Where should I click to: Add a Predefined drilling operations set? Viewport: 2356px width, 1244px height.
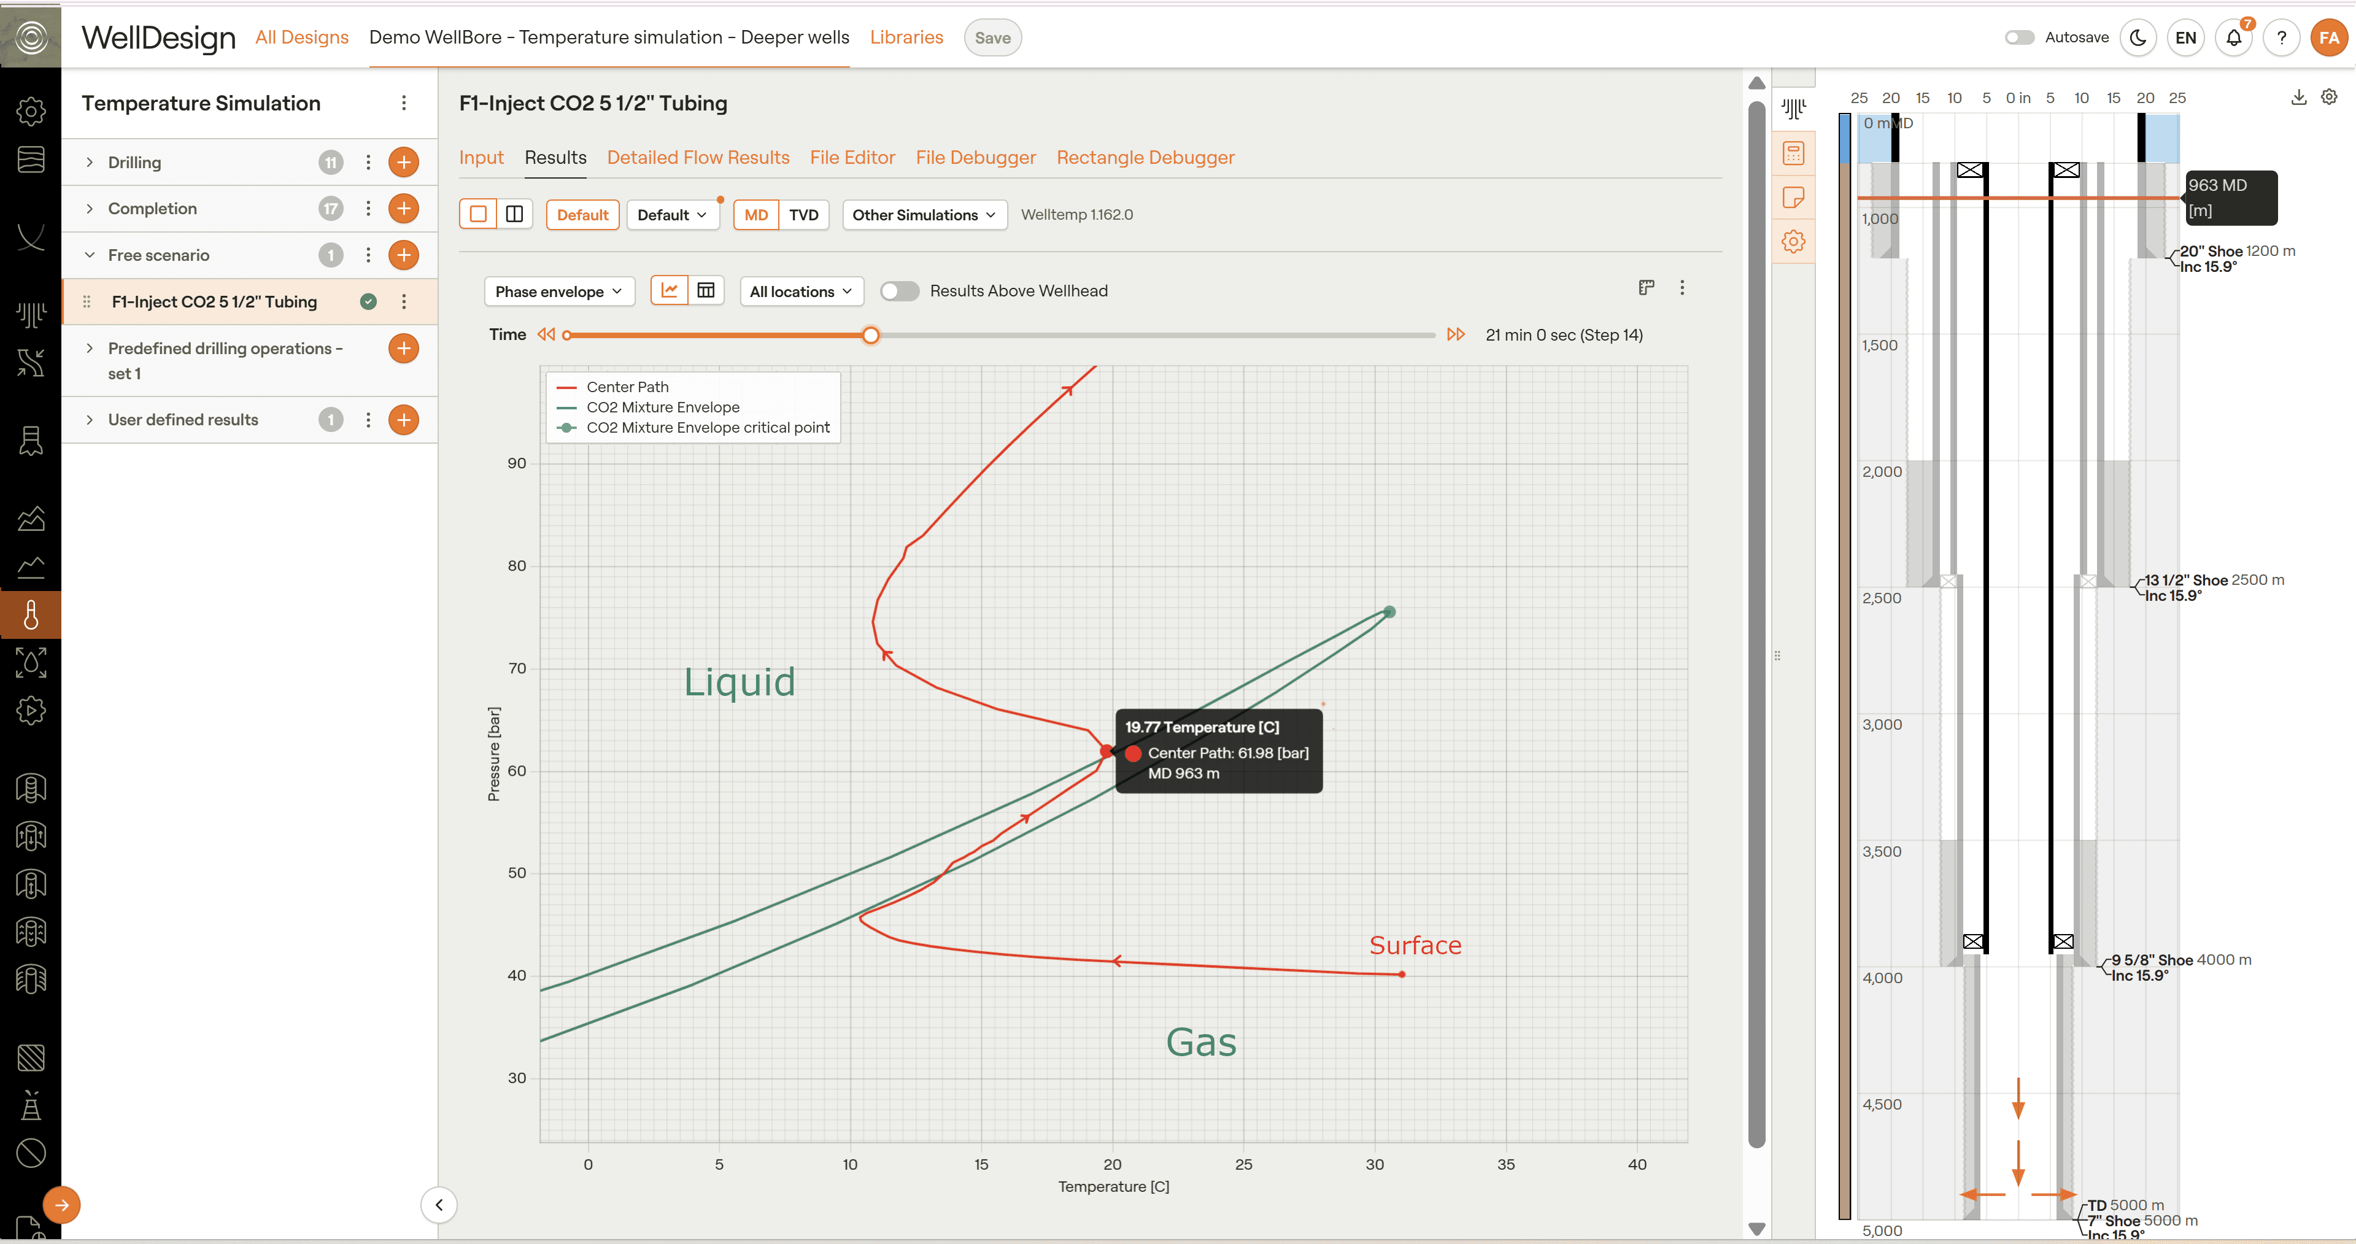click(x=403, y=349)
